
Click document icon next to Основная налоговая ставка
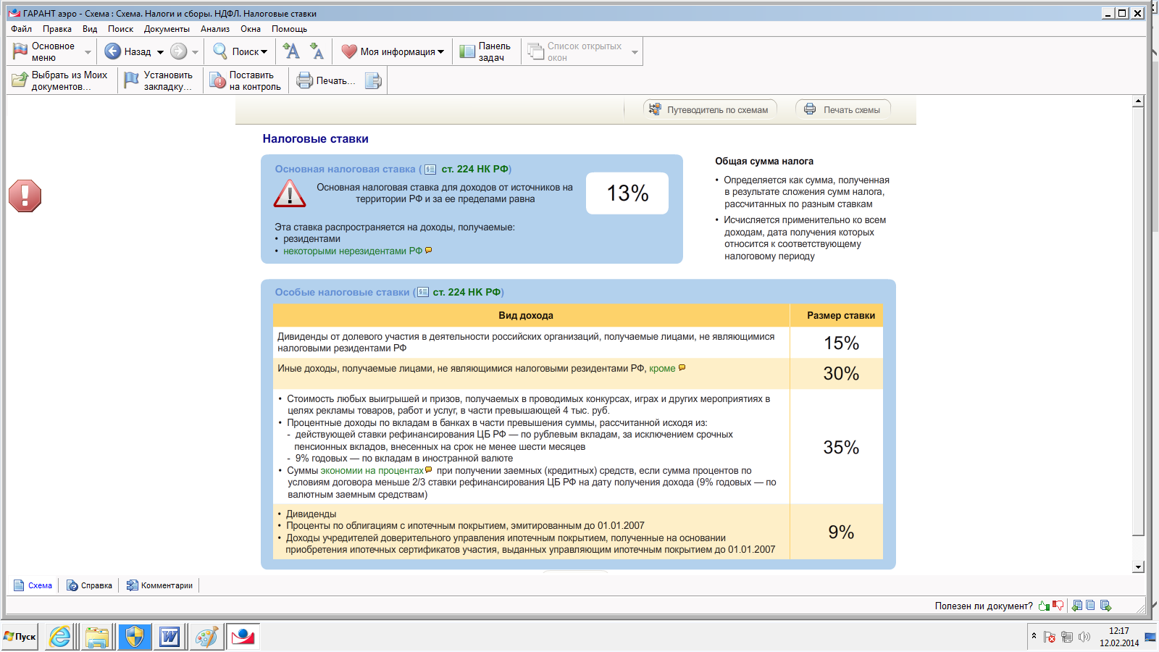pyautogui.click(x=430, y=170)
